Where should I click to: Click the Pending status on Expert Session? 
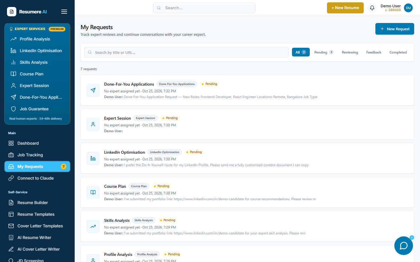click(170, 118)
